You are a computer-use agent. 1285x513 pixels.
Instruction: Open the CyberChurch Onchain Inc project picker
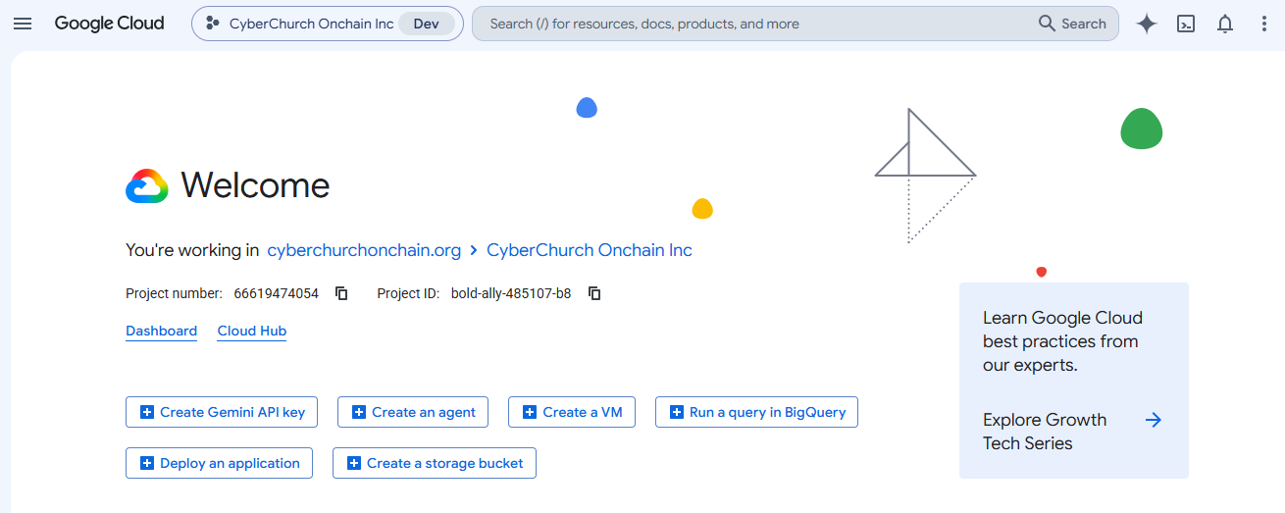tap(328, 24)
